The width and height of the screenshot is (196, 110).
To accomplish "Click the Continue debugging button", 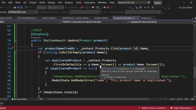I will (71, 8).
